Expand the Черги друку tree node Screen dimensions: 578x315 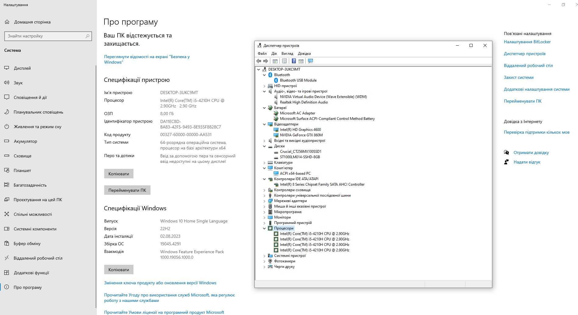[x=264, y=267]
